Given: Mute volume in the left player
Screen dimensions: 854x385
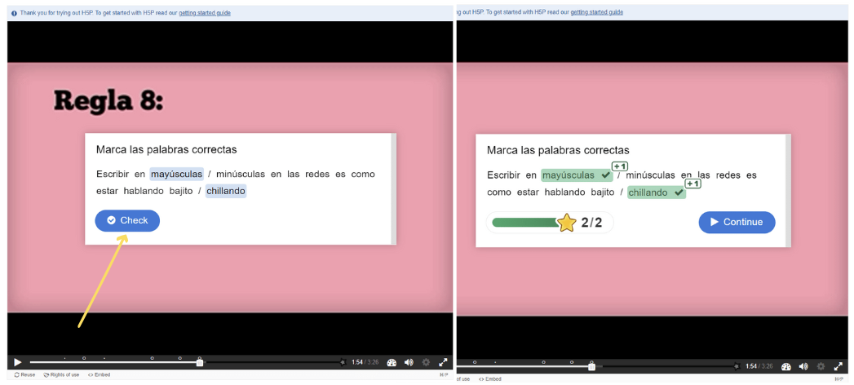Looking at the screenshot, I should (409, 363).
